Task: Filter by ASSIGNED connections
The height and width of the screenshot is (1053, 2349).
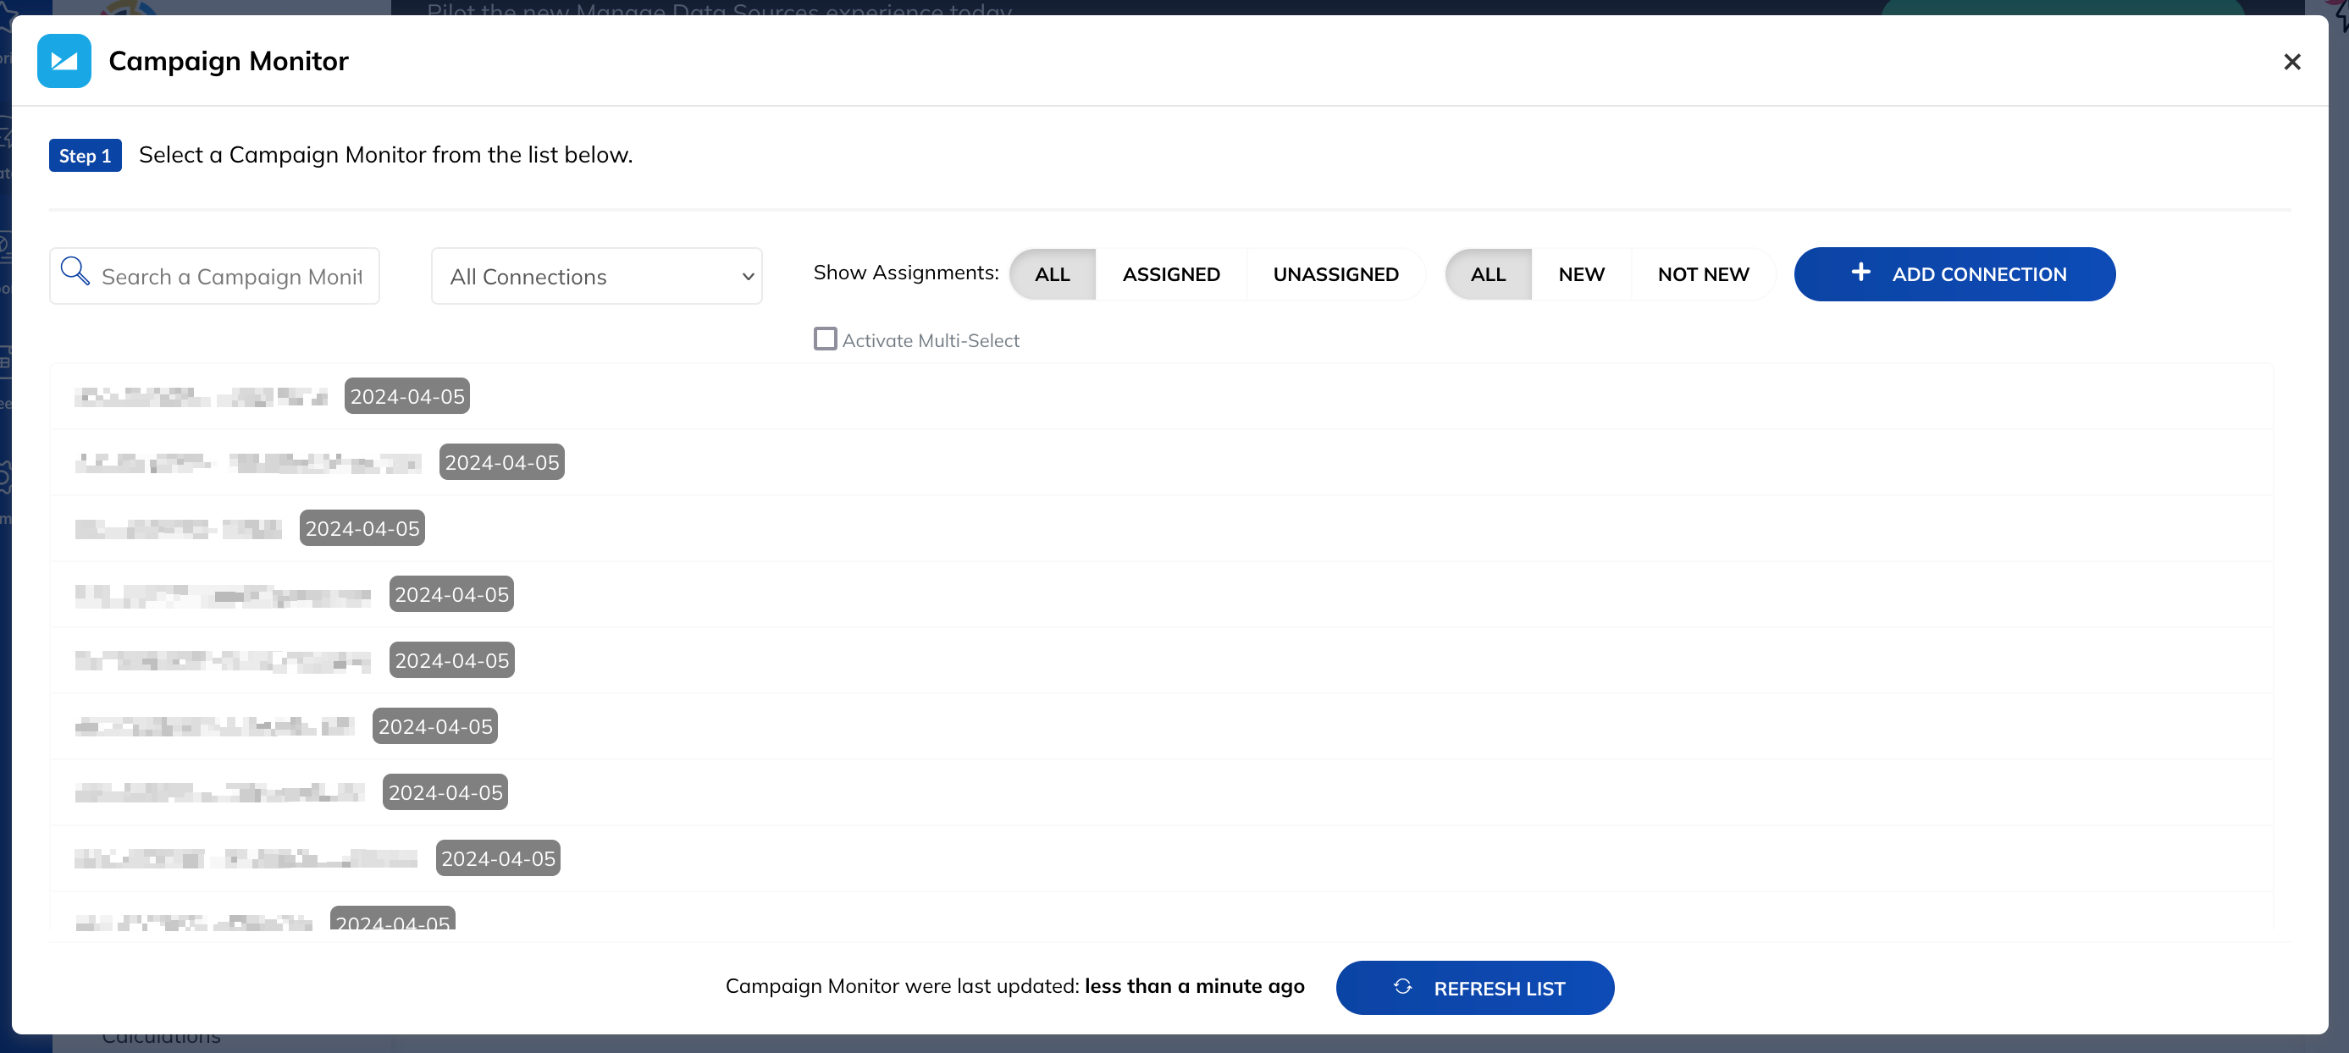Action: 1171,274
